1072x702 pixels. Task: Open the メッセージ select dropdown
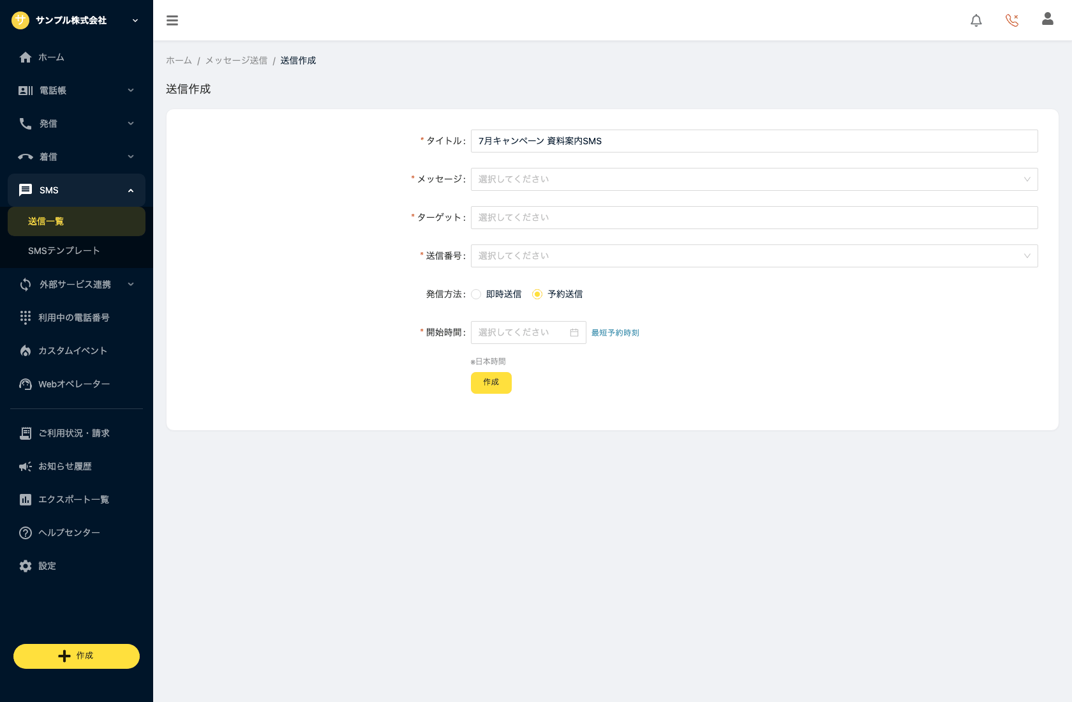point(754,179)
